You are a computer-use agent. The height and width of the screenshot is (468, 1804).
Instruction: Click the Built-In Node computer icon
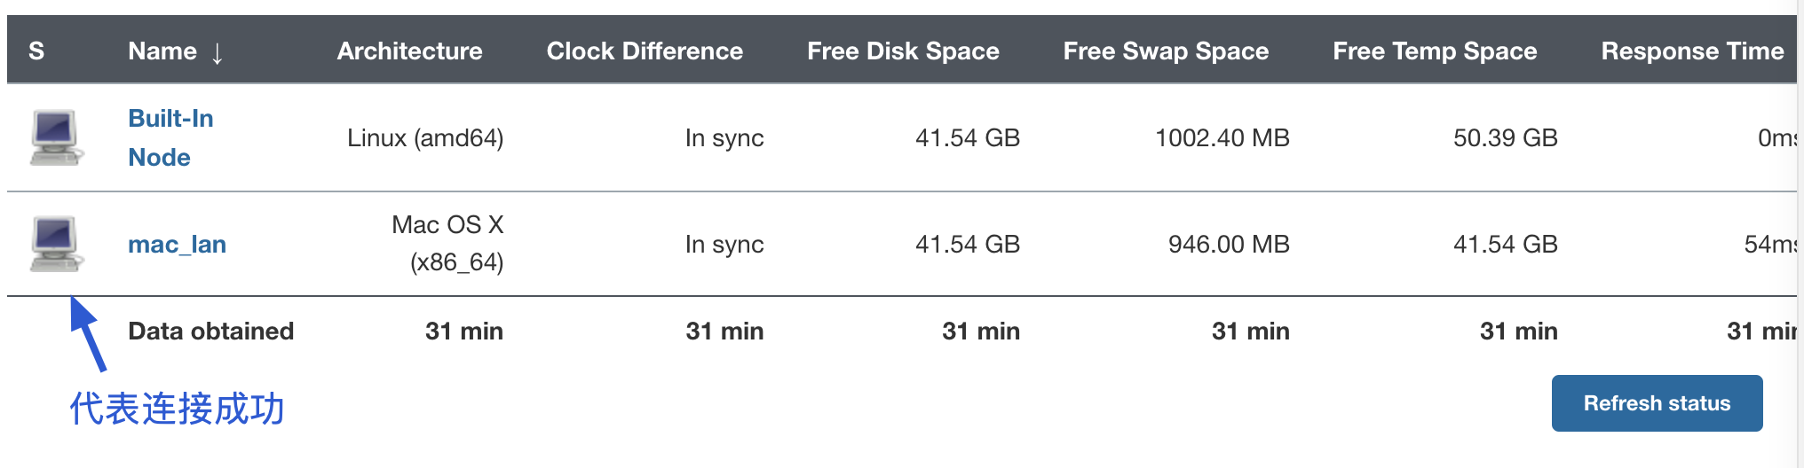click(57, 137)
